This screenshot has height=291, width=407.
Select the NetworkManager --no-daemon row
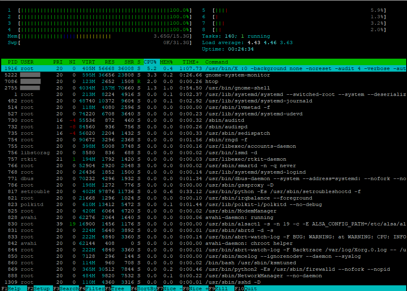(203, 276)
